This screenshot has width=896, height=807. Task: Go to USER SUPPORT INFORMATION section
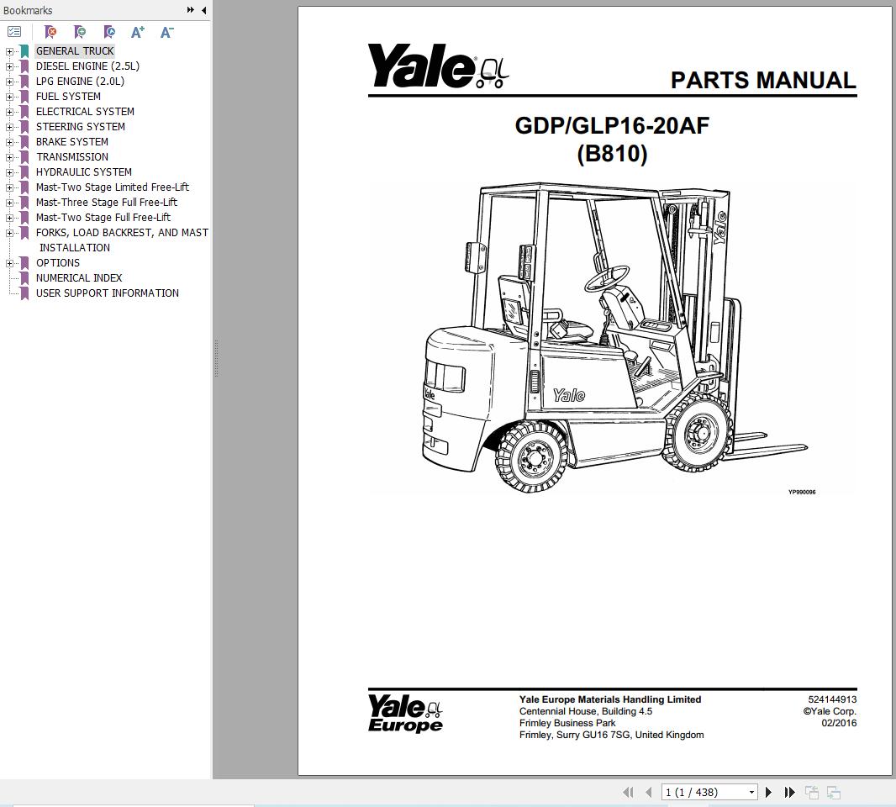pos(108,293)
